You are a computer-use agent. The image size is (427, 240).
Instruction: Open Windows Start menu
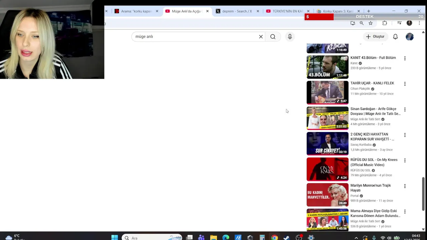pyautogui.click(x=114, y=238)
